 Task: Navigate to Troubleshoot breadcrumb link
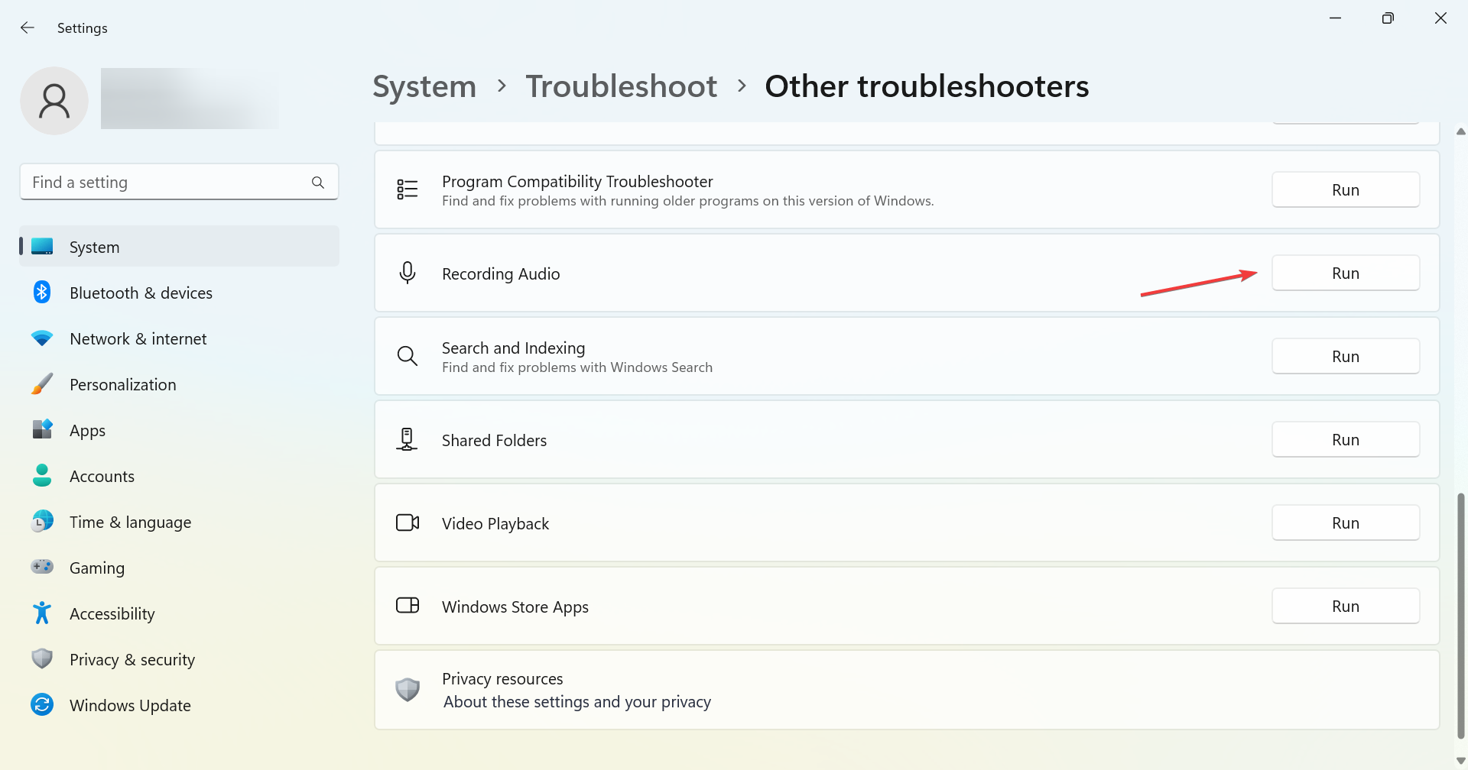pos(621,86)
